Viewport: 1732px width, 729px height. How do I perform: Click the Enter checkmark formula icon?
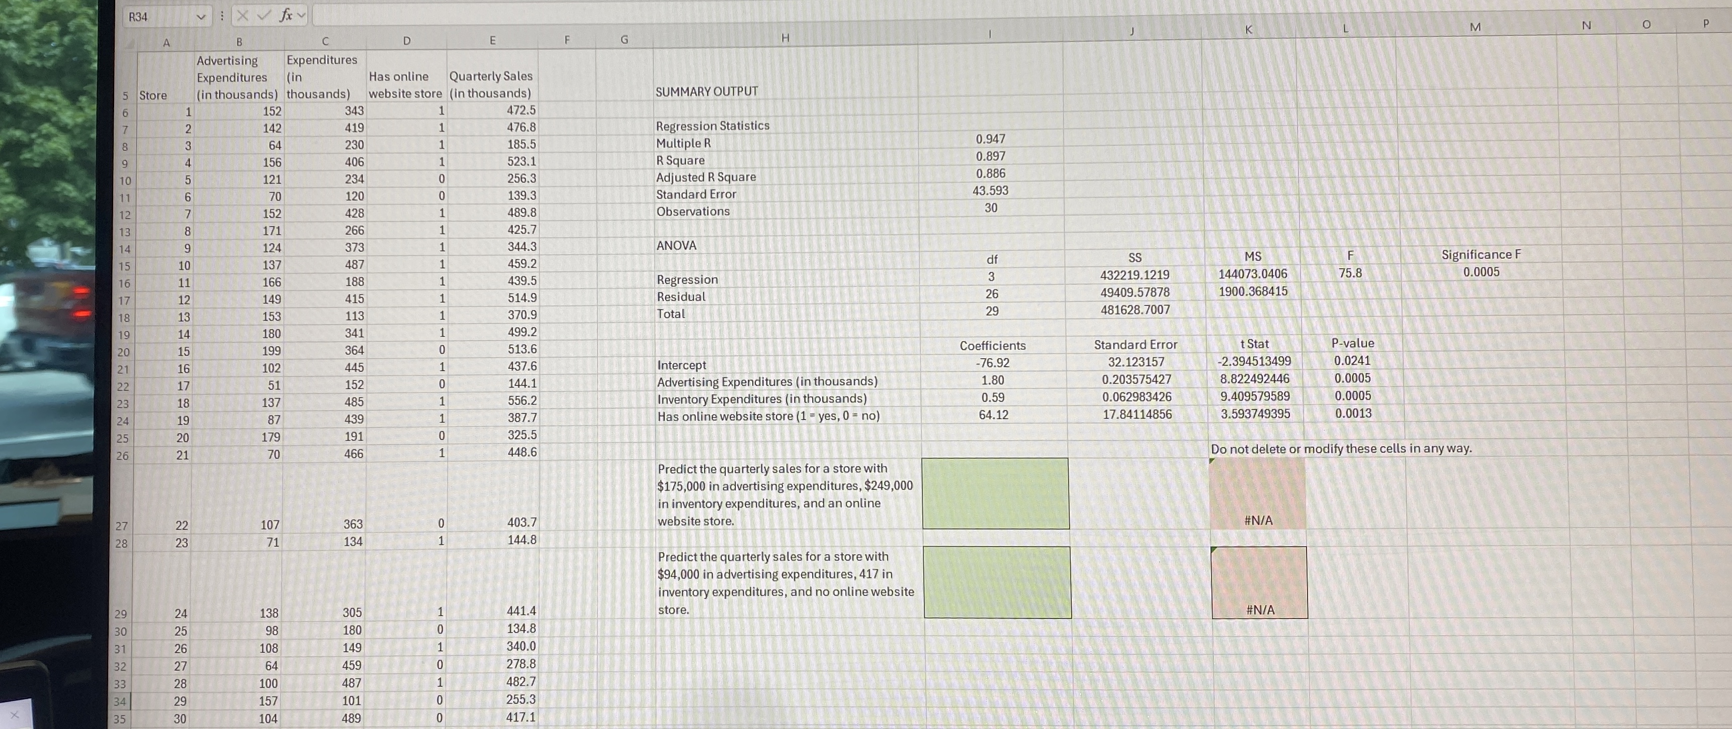tap(264, 16)
